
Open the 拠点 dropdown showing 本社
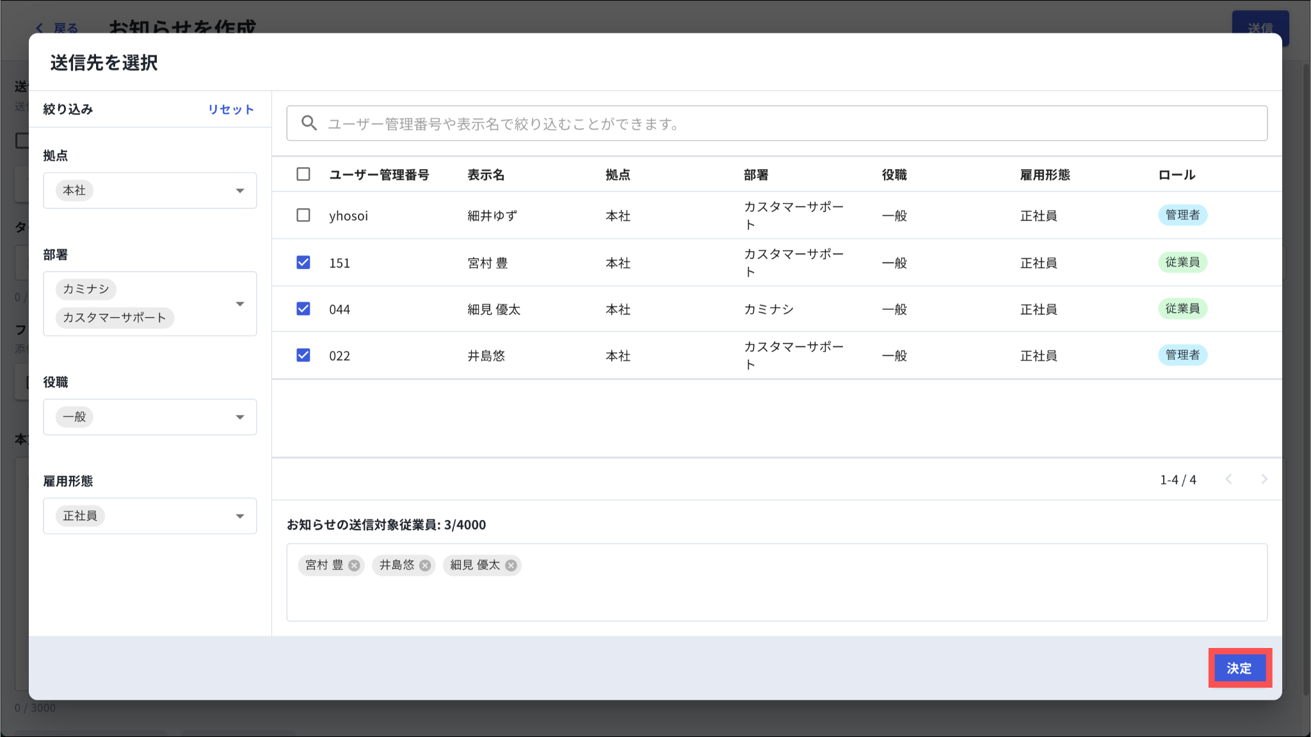point(240,191)
